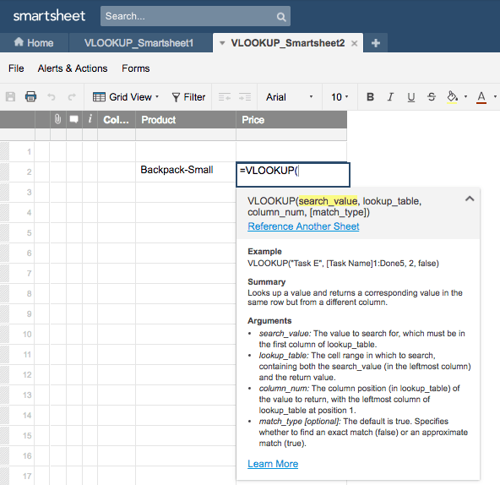The image size is (500, 485).
Task: Click the attachments paperclip column icon
Action: (57, 119)
